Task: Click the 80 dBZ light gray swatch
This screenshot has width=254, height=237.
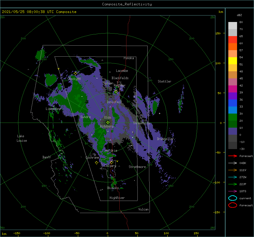Action: pyautogui.click(x=233, y=25)
